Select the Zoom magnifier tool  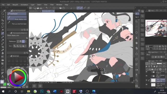pos(3,14)
